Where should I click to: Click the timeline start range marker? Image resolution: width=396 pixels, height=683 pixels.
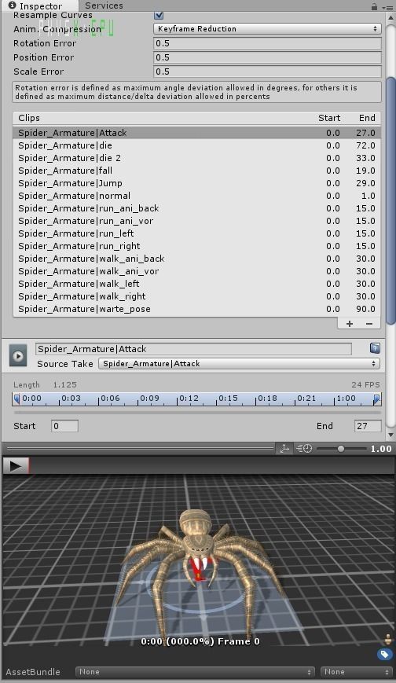[16, 399]
